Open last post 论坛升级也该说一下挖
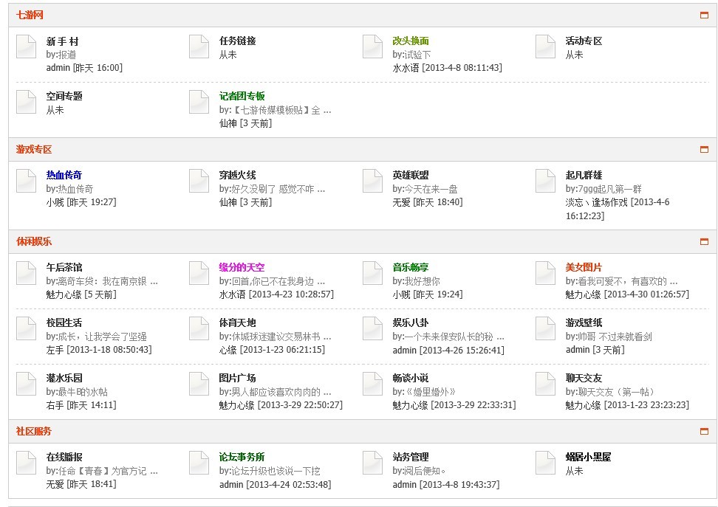Viewport: 718px width, 507px height. [275, 471]
